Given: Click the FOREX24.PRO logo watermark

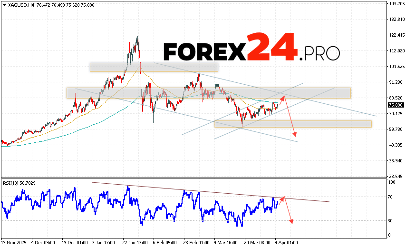Looking at the screenshot, I should click(x=251, y=47).
